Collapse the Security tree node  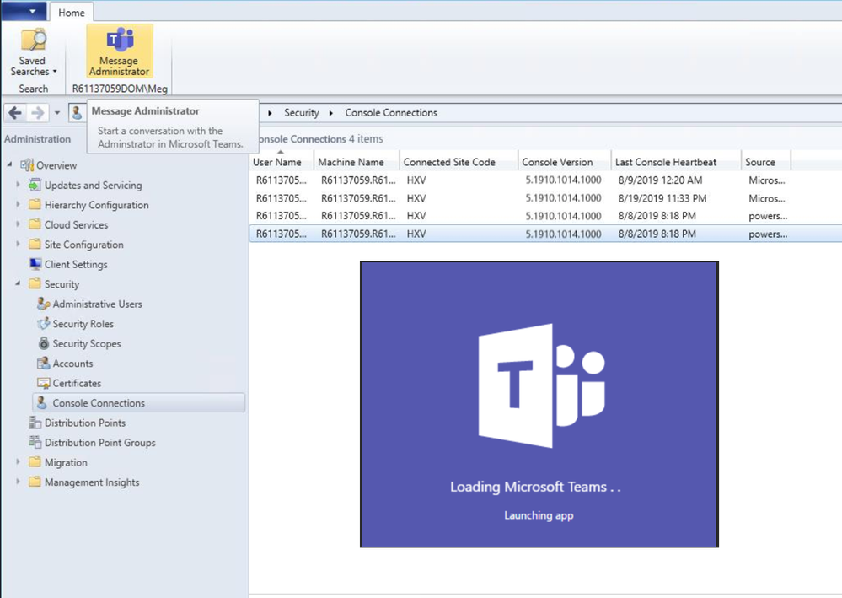tap(18, 283)
